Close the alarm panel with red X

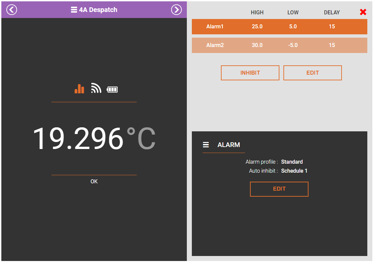tap(363, 12)
